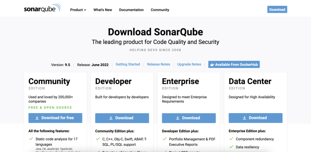Screen dimensions: 311x152
Task: Click checkmark beside Portfolio Management
Action: click(164, 139)
